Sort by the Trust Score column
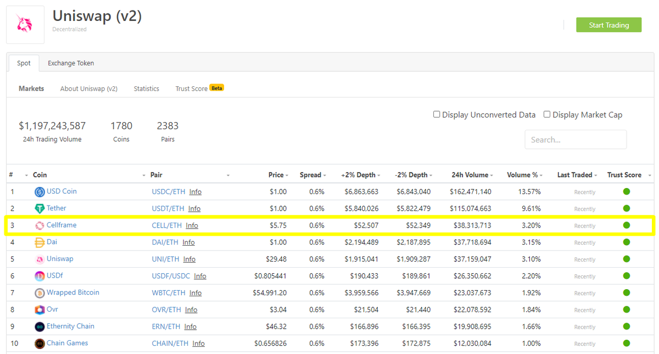 (x=624, y=175)
